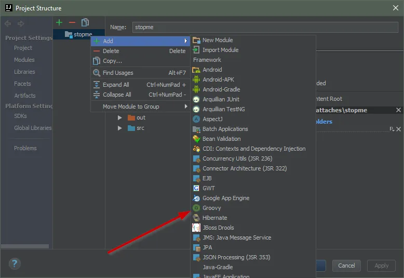Click the JPA framework icon
This screenshot has width=404, height=278.
point(196,247)
